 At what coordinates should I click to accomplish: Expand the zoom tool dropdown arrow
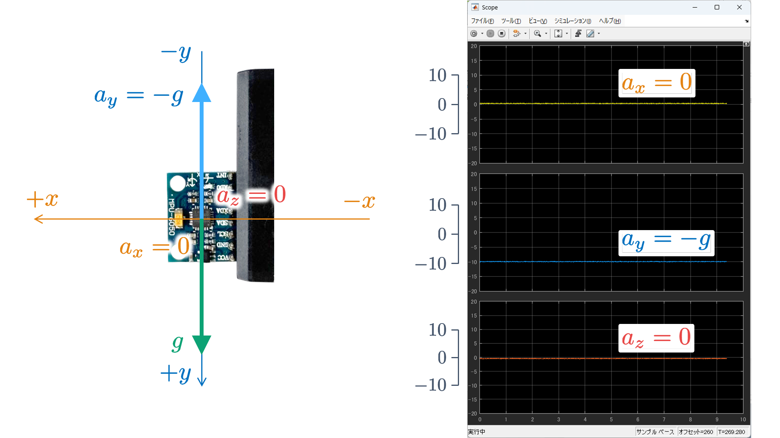click(546, 33)
